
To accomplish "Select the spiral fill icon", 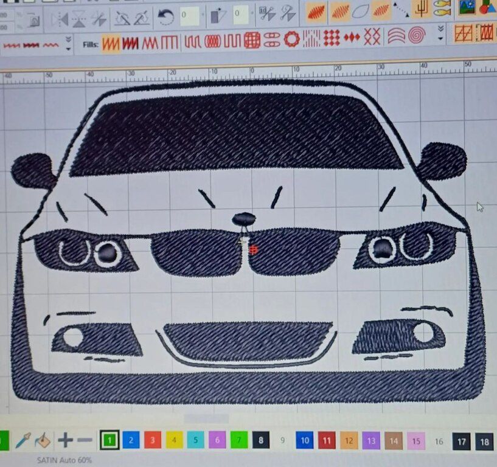I will pyautogui.click(x=417, y=35).
